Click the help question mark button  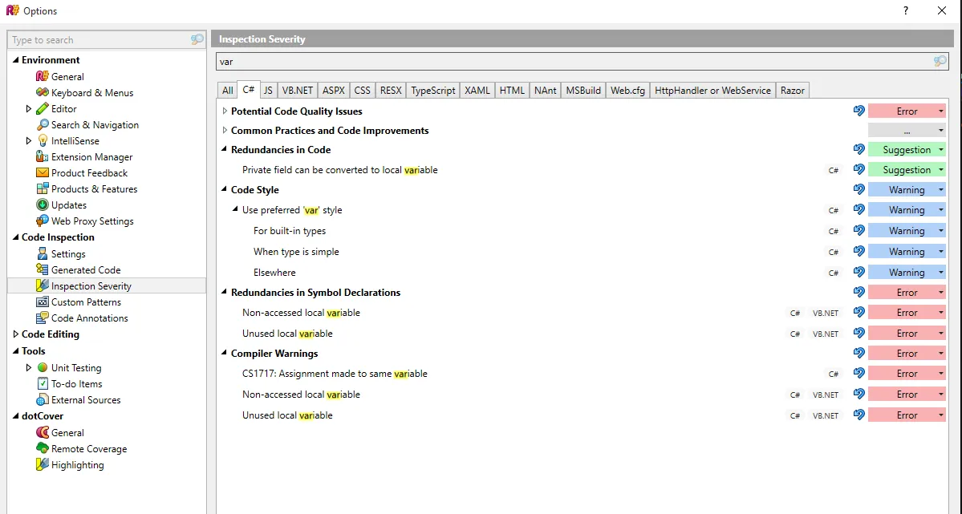[906, 11]
